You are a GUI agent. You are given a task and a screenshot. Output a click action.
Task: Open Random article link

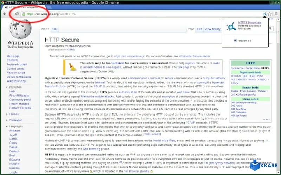[x=16, y=73]
